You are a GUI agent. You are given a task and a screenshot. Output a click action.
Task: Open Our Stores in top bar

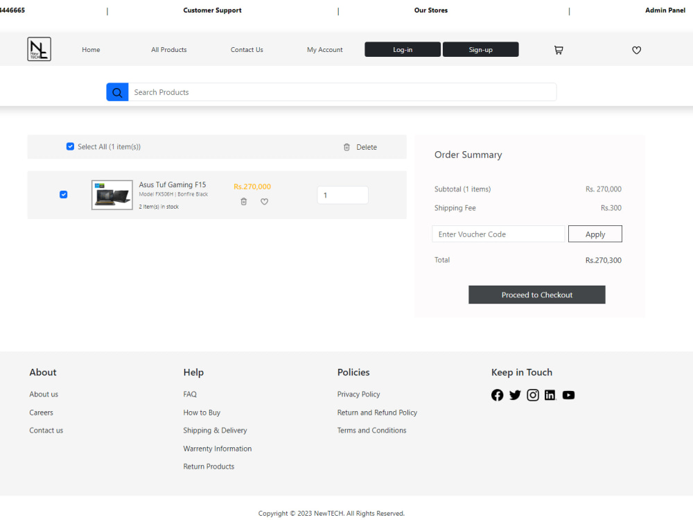click(431, 10)
